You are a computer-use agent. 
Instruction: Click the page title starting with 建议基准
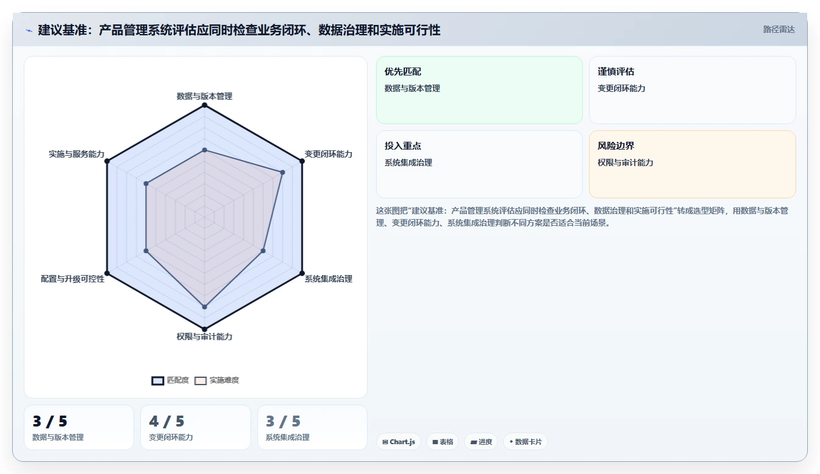point(239,30)
